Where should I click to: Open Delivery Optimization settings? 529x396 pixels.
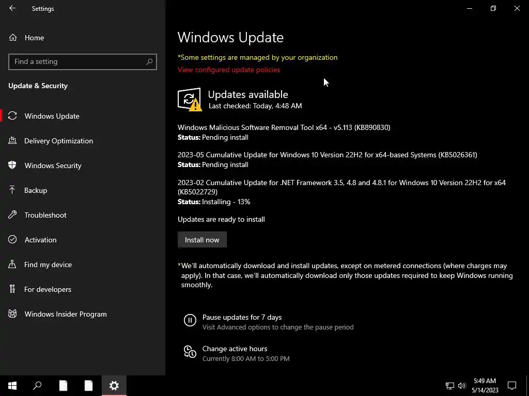tap(58, 141)
